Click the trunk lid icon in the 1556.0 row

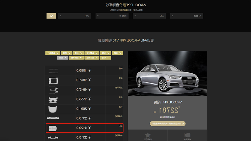tap(53, 100)
